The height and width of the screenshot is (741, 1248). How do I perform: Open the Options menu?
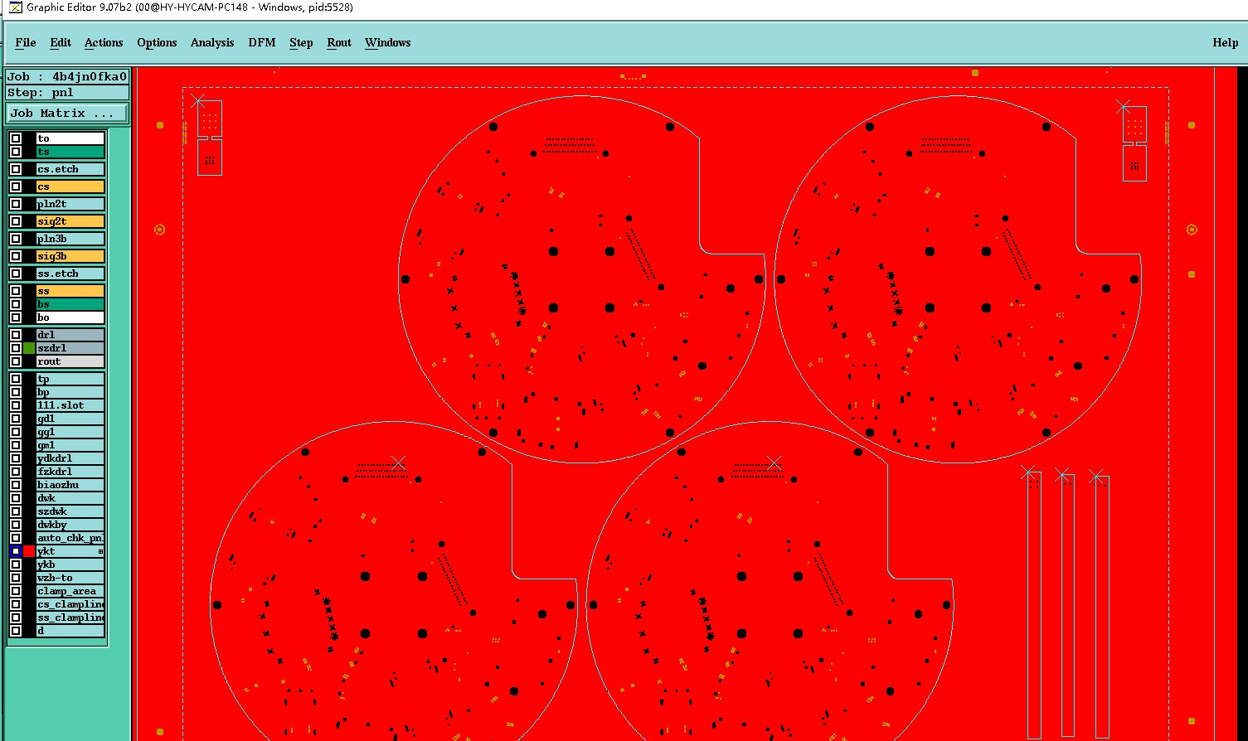pyautogui.click(x=157, y=42)
